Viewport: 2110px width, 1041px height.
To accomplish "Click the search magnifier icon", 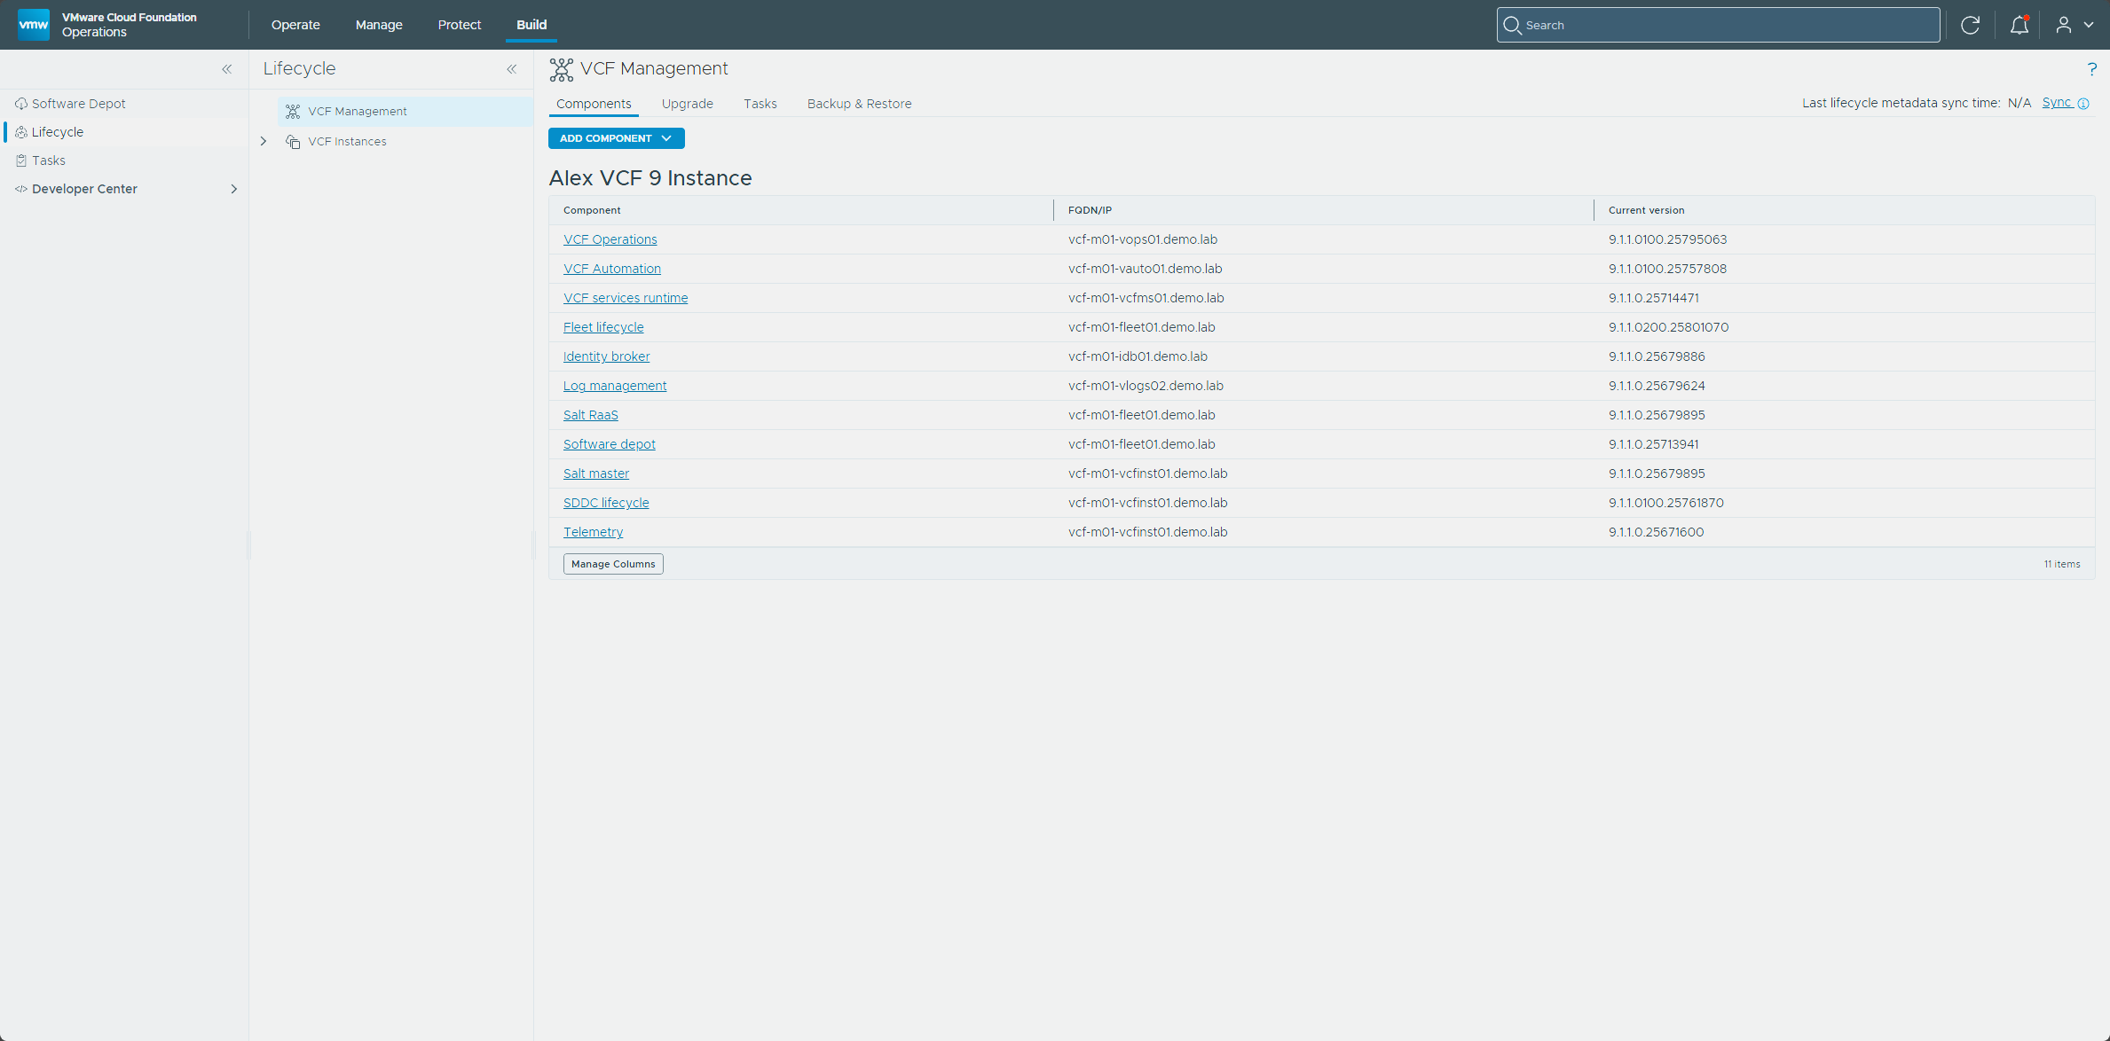I will point(1512,25).
